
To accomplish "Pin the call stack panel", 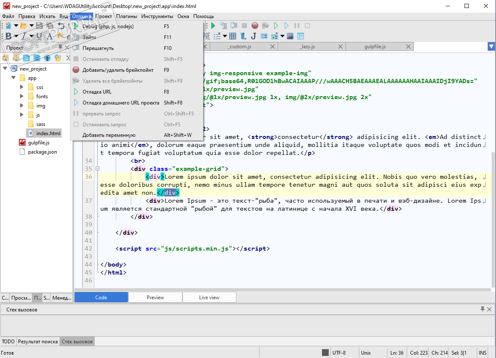I will (x=483, y=309).
